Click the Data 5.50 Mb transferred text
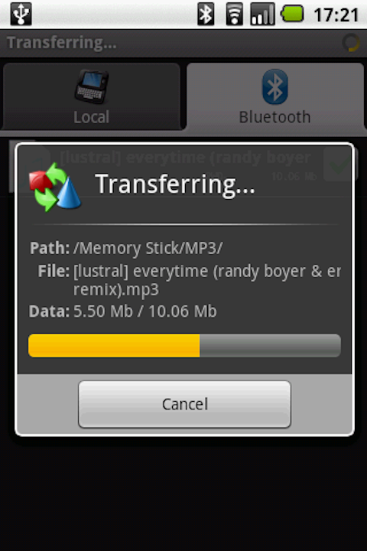Screen dimensions: 367x551 pos(123,311)
